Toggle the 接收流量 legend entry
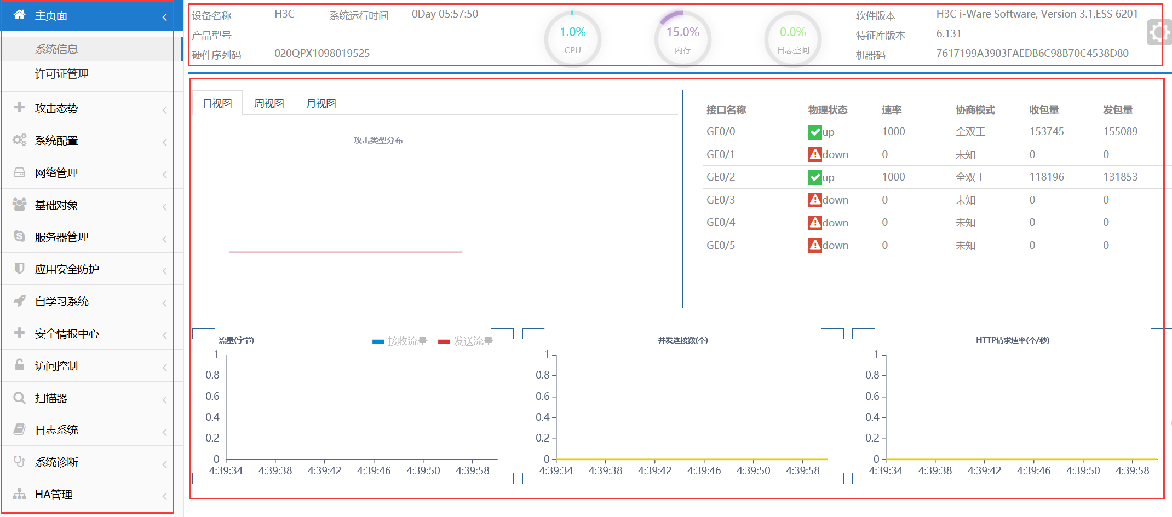Screen dimensions: 1172x517 [x=400, y=341]
